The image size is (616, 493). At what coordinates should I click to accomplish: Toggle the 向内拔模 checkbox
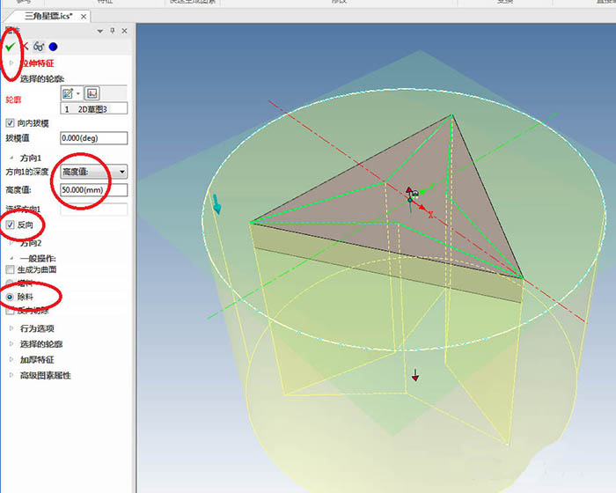[11, 123]
